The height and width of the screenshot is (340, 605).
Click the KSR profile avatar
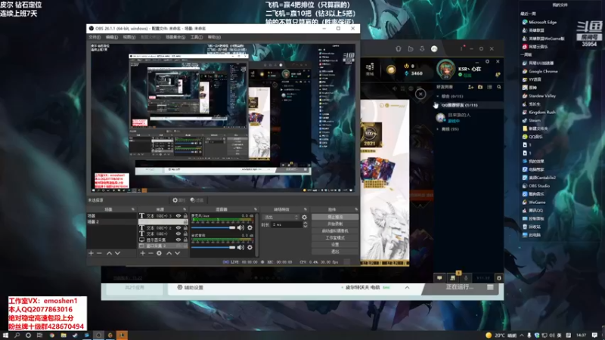445,70
